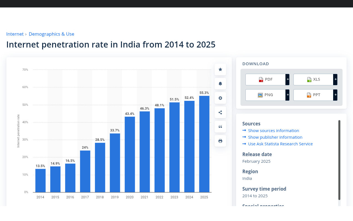The width and height of the screenshot is (353, 221).
Task: Click the 'Release date' heading
Action: click(257, 154)
